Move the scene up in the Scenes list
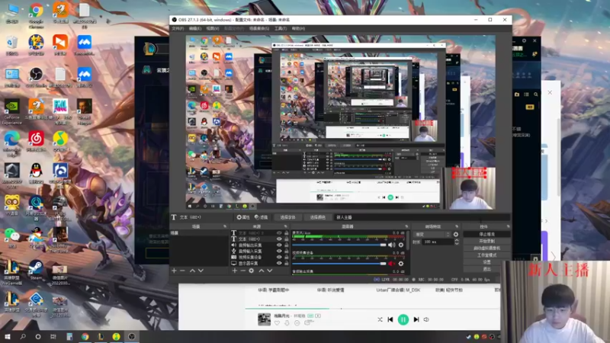This screenshot has height=343, width=610. pyautogui.click(x=192, y=271)
